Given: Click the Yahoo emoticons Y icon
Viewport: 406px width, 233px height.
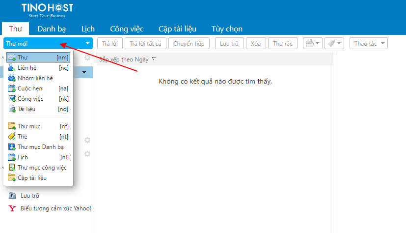Looking at the screenshot, I should 12,208.
